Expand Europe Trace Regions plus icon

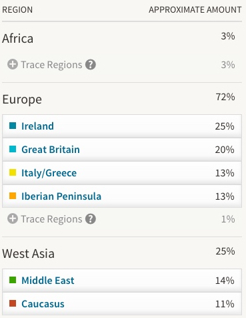tap(13, 219)
